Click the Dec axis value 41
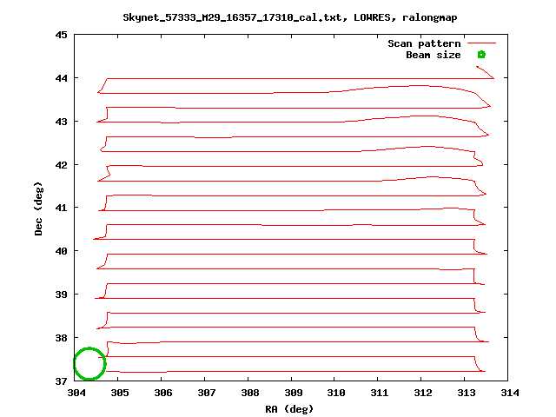556x417 pixels. coord(61,208)
